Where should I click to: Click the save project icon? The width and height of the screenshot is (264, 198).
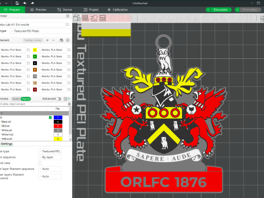click(x=17, y=3)
